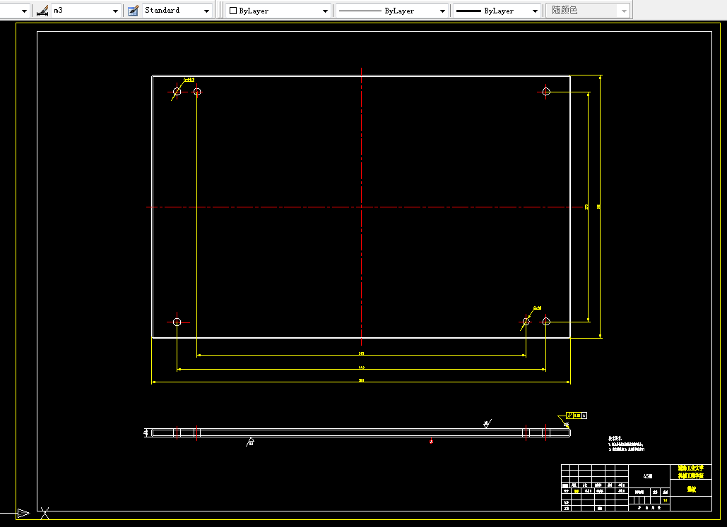727x527 pixels.
Task: Expand the cut-off dropdown at toolbar's left edge
Action: point(24,11)
